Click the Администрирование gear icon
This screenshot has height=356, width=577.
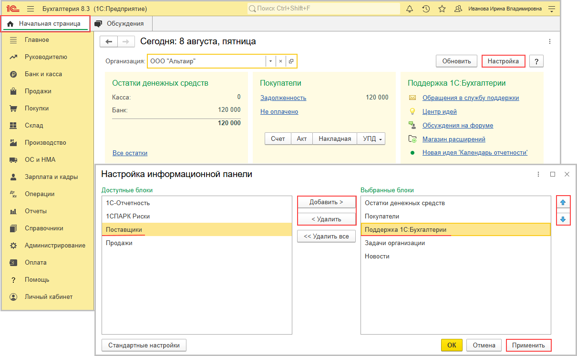[x=13, y=246]
